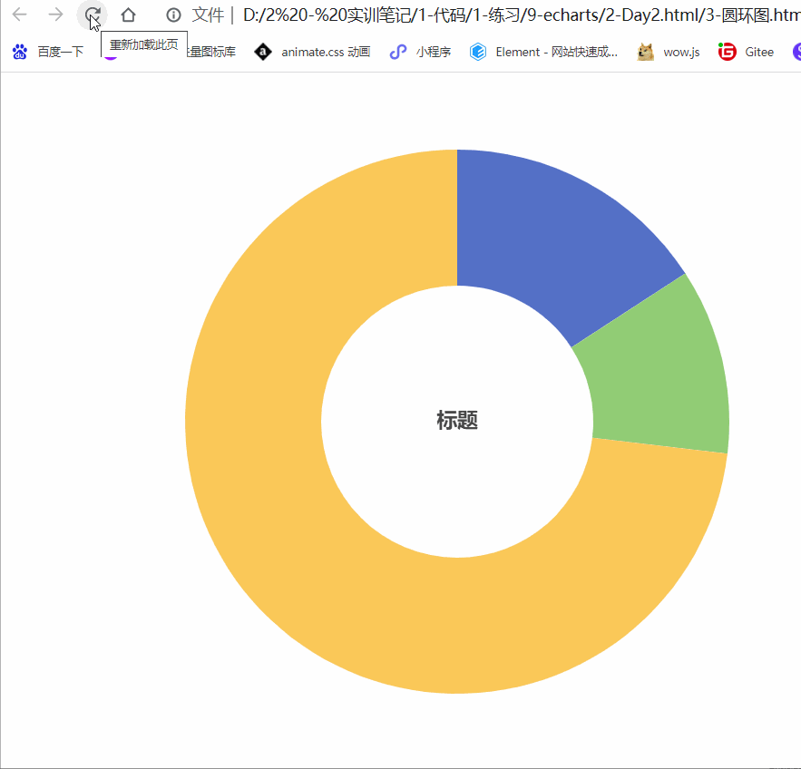Click the Element hexagon logo icon
801x769 pixels.
[478, 52]
